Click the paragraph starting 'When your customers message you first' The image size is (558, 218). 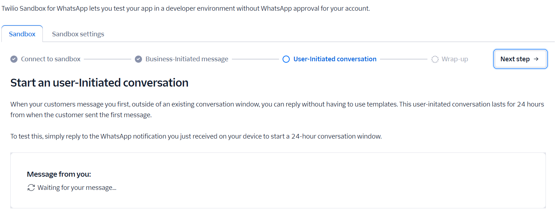[x=277, y=110]
